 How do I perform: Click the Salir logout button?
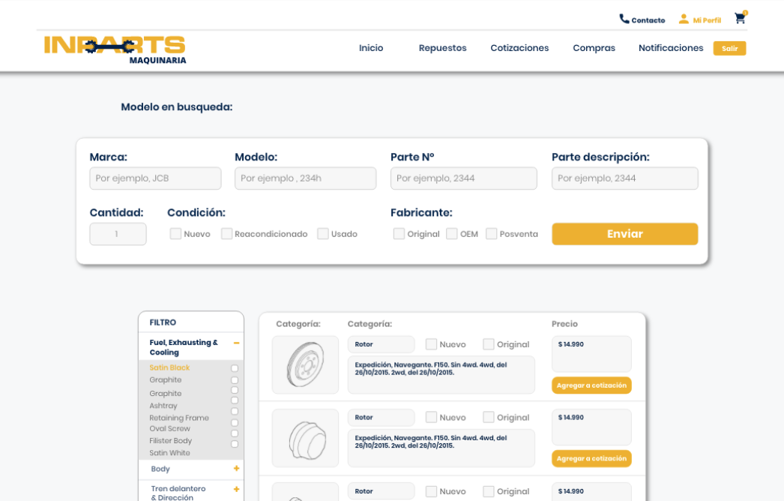click(x=729, y=49)
